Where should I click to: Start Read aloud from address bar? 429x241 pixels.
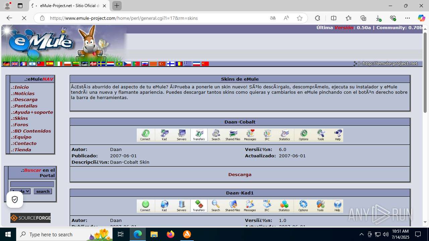click(286, 18)
